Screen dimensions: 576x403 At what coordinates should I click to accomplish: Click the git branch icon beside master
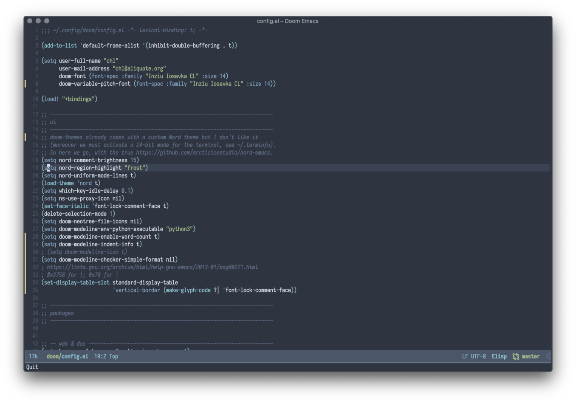516,357
